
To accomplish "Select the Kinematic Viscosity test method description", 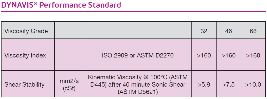I will [138, 85].
